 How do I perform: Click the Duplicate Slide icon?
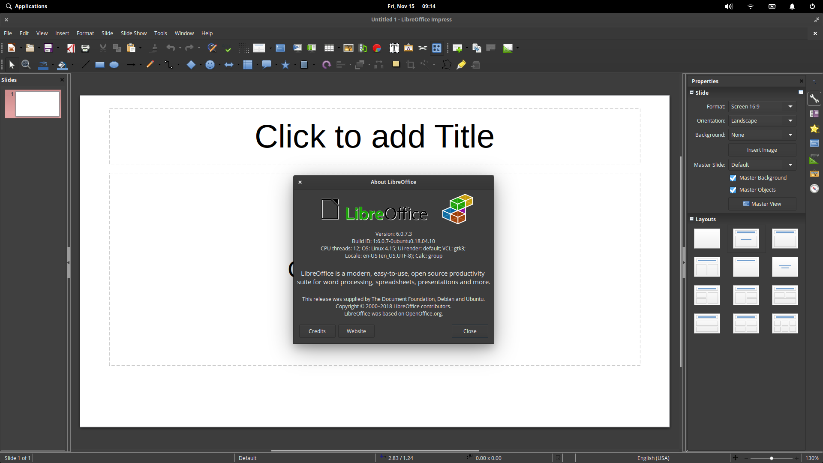pos(477,48)
